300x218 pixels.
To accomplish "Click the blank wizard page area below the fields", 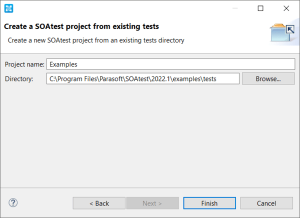I will tap(150, 135).
